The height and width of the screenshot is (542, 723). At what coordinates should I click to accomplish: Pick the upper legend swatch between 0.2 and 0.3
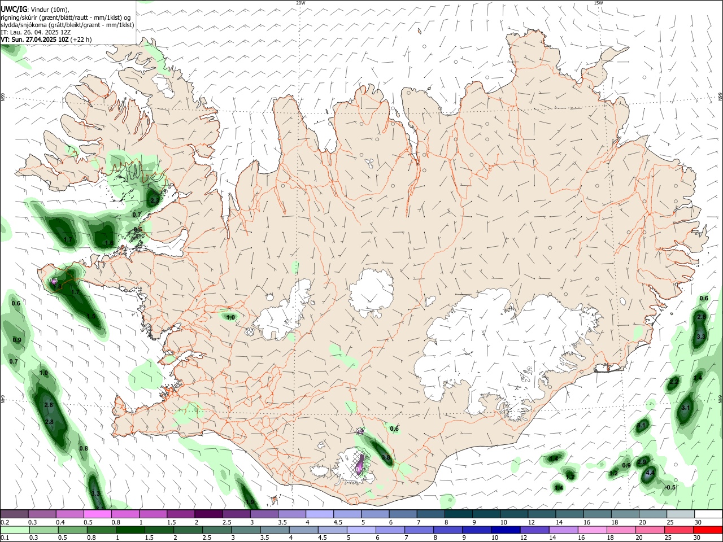(x=14, y=514)
